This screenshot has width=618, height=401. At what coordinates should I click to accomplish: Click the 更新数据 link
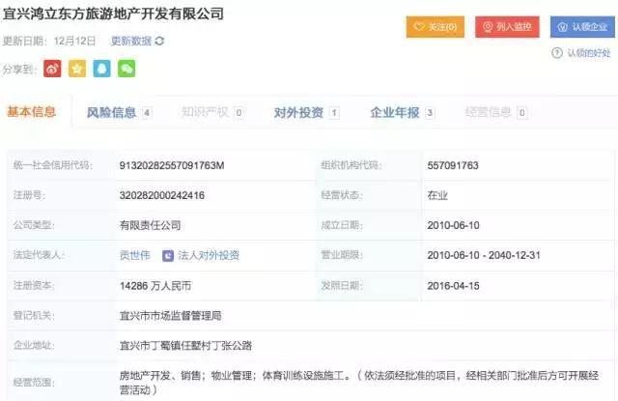coord(131,41)
